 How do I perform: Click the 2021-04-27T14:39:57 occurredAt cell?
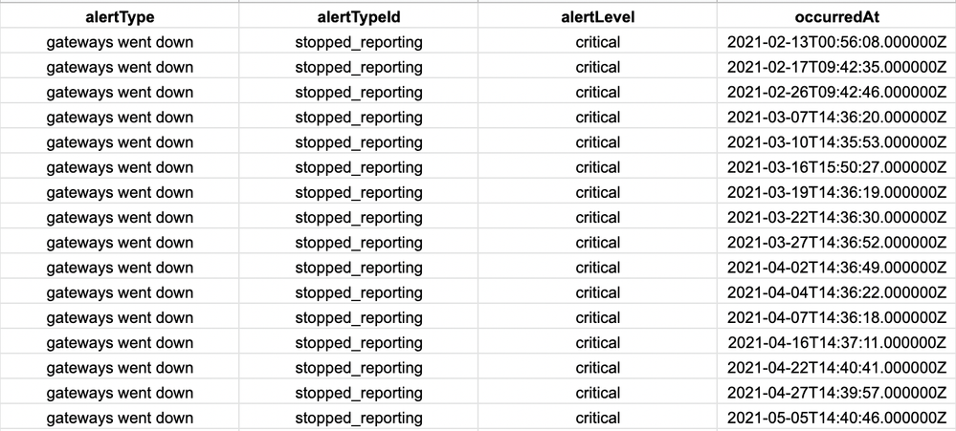pos(835,393)
